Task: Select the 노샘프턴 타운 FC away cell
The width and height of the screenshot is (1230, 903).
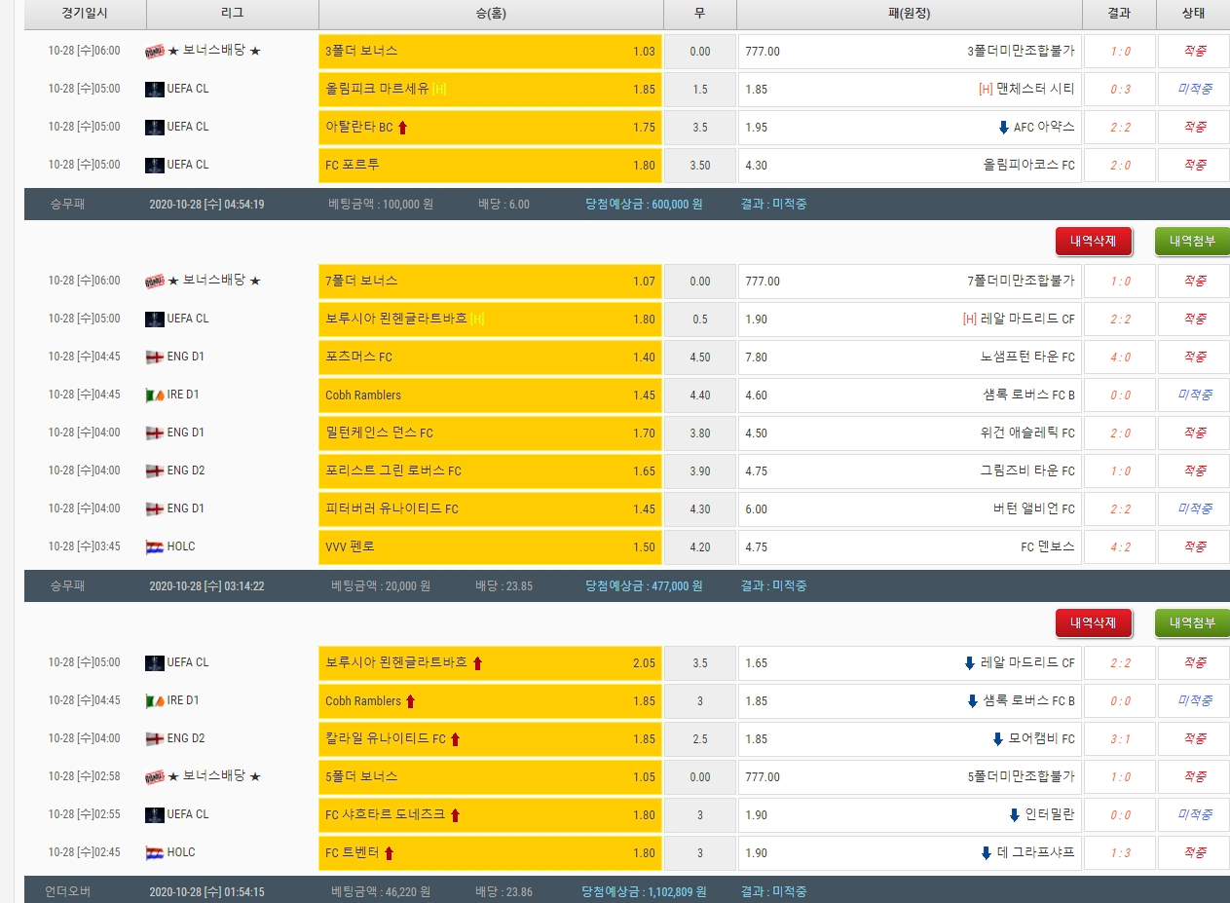Action: click(x=909, y=357)
